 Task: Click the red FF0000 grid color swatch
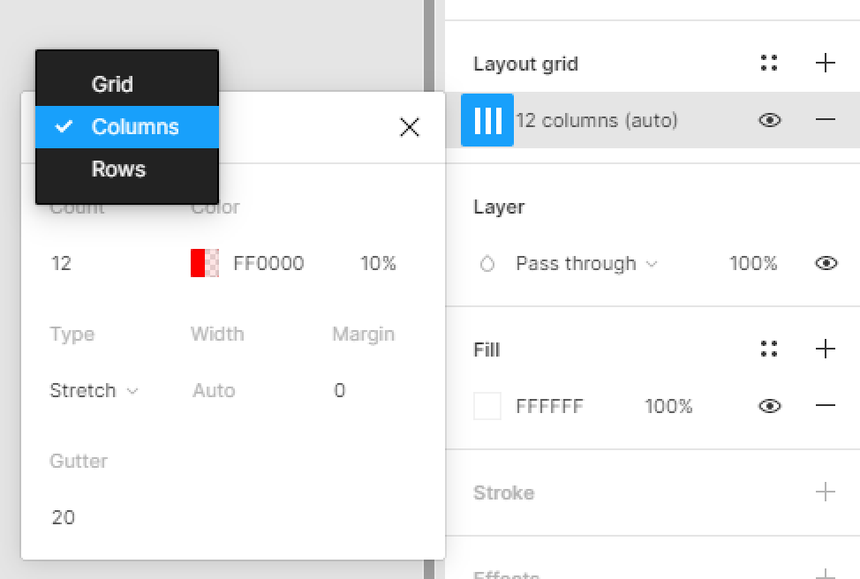pyautogui.click(x=205, y=263)
